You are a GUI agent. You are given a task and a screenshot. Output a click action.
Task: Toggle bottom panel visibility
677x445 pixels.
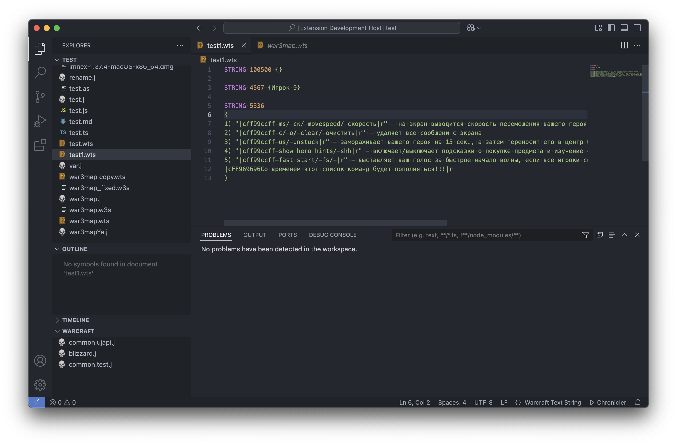pyautogui.click(x=624, y=28)
